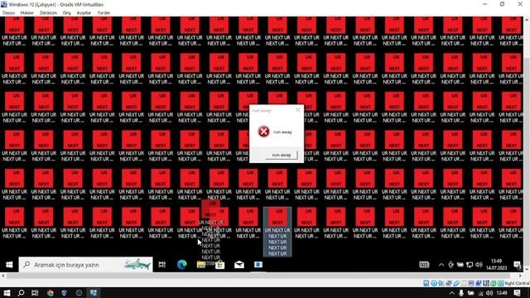The height and width of the screenshot is (298, 530).
Task: Open the volume control in the guest tray
Action: pyautogui.click(x=479, y=265)
